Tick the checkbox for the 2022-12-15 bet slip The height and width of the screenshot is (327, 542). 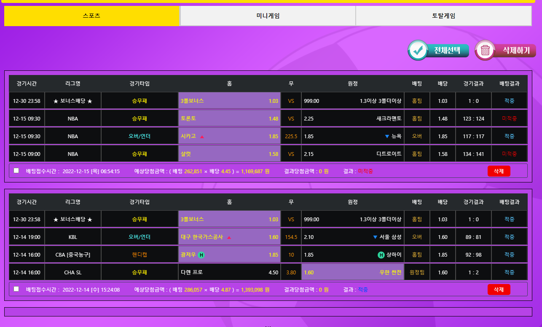(x=16, y=171)
